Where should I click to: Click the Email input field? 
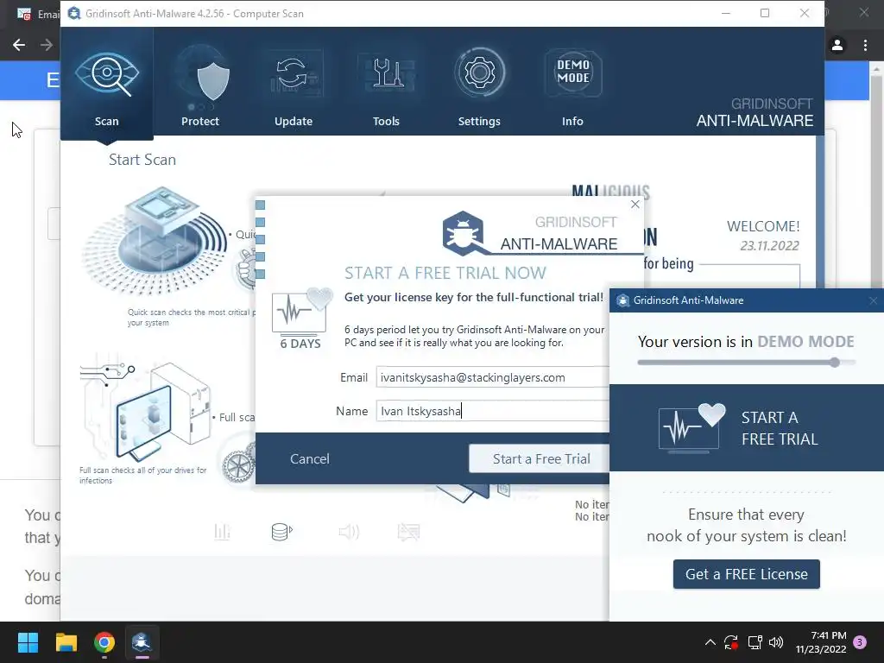point(492,377)
